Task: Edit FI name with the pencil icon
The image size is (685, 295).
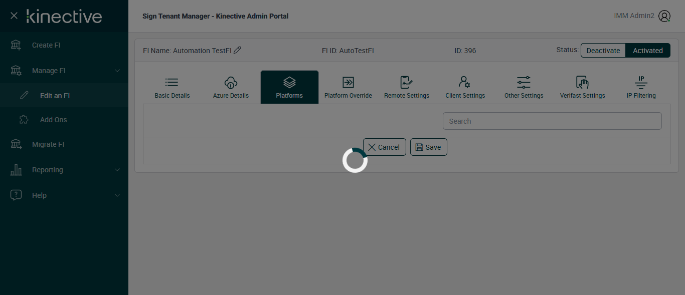Action: 237,50
